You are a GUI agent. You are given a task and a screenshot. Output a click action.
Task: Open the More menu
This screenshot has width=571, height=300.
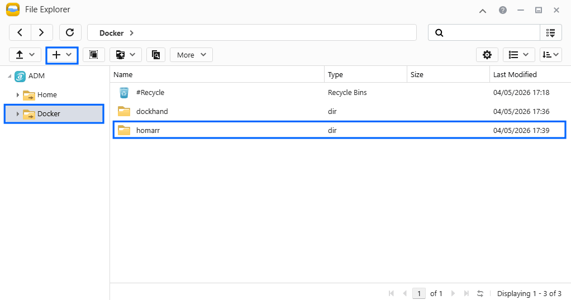191,55
